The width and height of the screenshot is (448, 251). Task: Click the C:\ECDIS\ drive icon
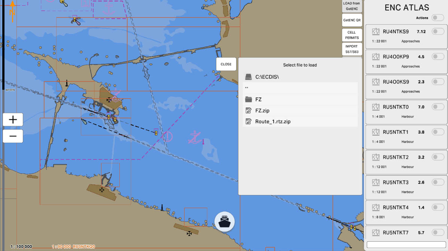(x=249, y=77)
